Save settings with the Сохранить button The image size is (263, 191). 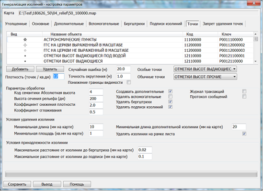(17, 184)
